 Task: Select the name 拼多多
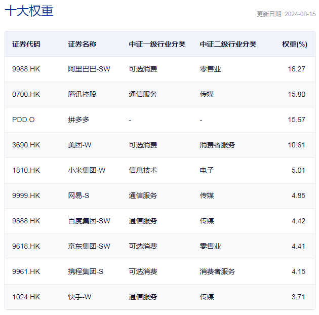(x=78, y=120)
